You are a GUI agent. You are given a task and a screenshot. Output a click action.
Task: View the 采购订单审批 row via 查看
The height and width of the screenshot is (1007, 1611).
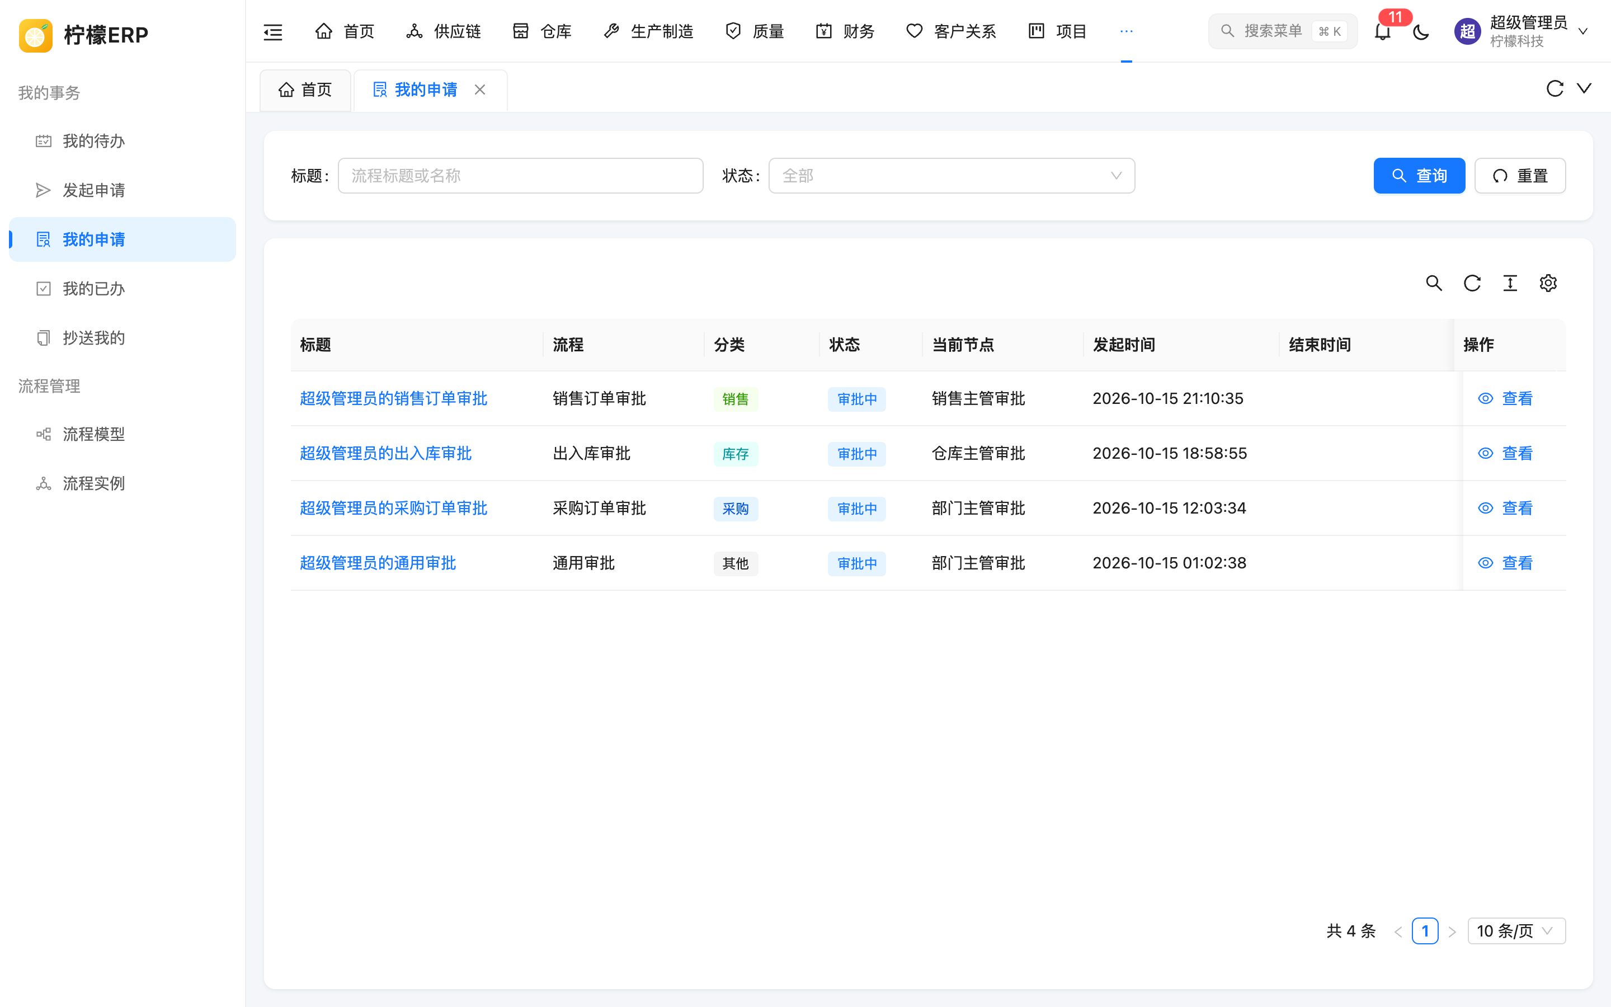(1505, 508)
